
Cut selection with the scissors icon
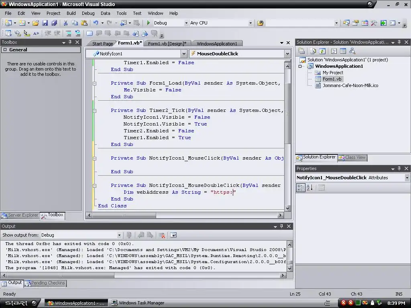[x=65, y=23]
